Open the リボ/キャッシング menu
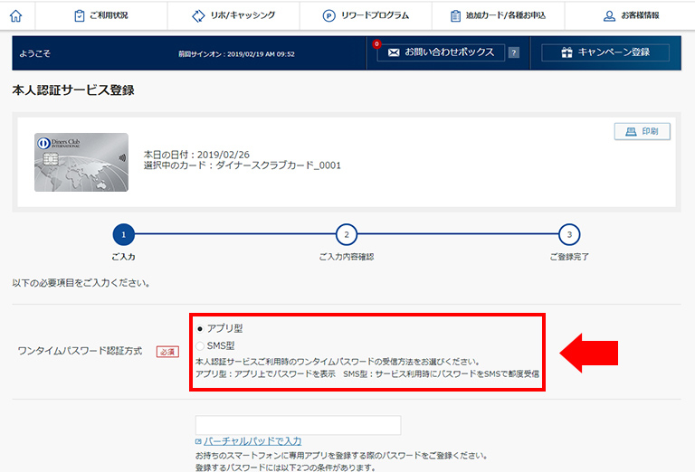This screenshot has height=472, width=695. (x=233, y=15)
